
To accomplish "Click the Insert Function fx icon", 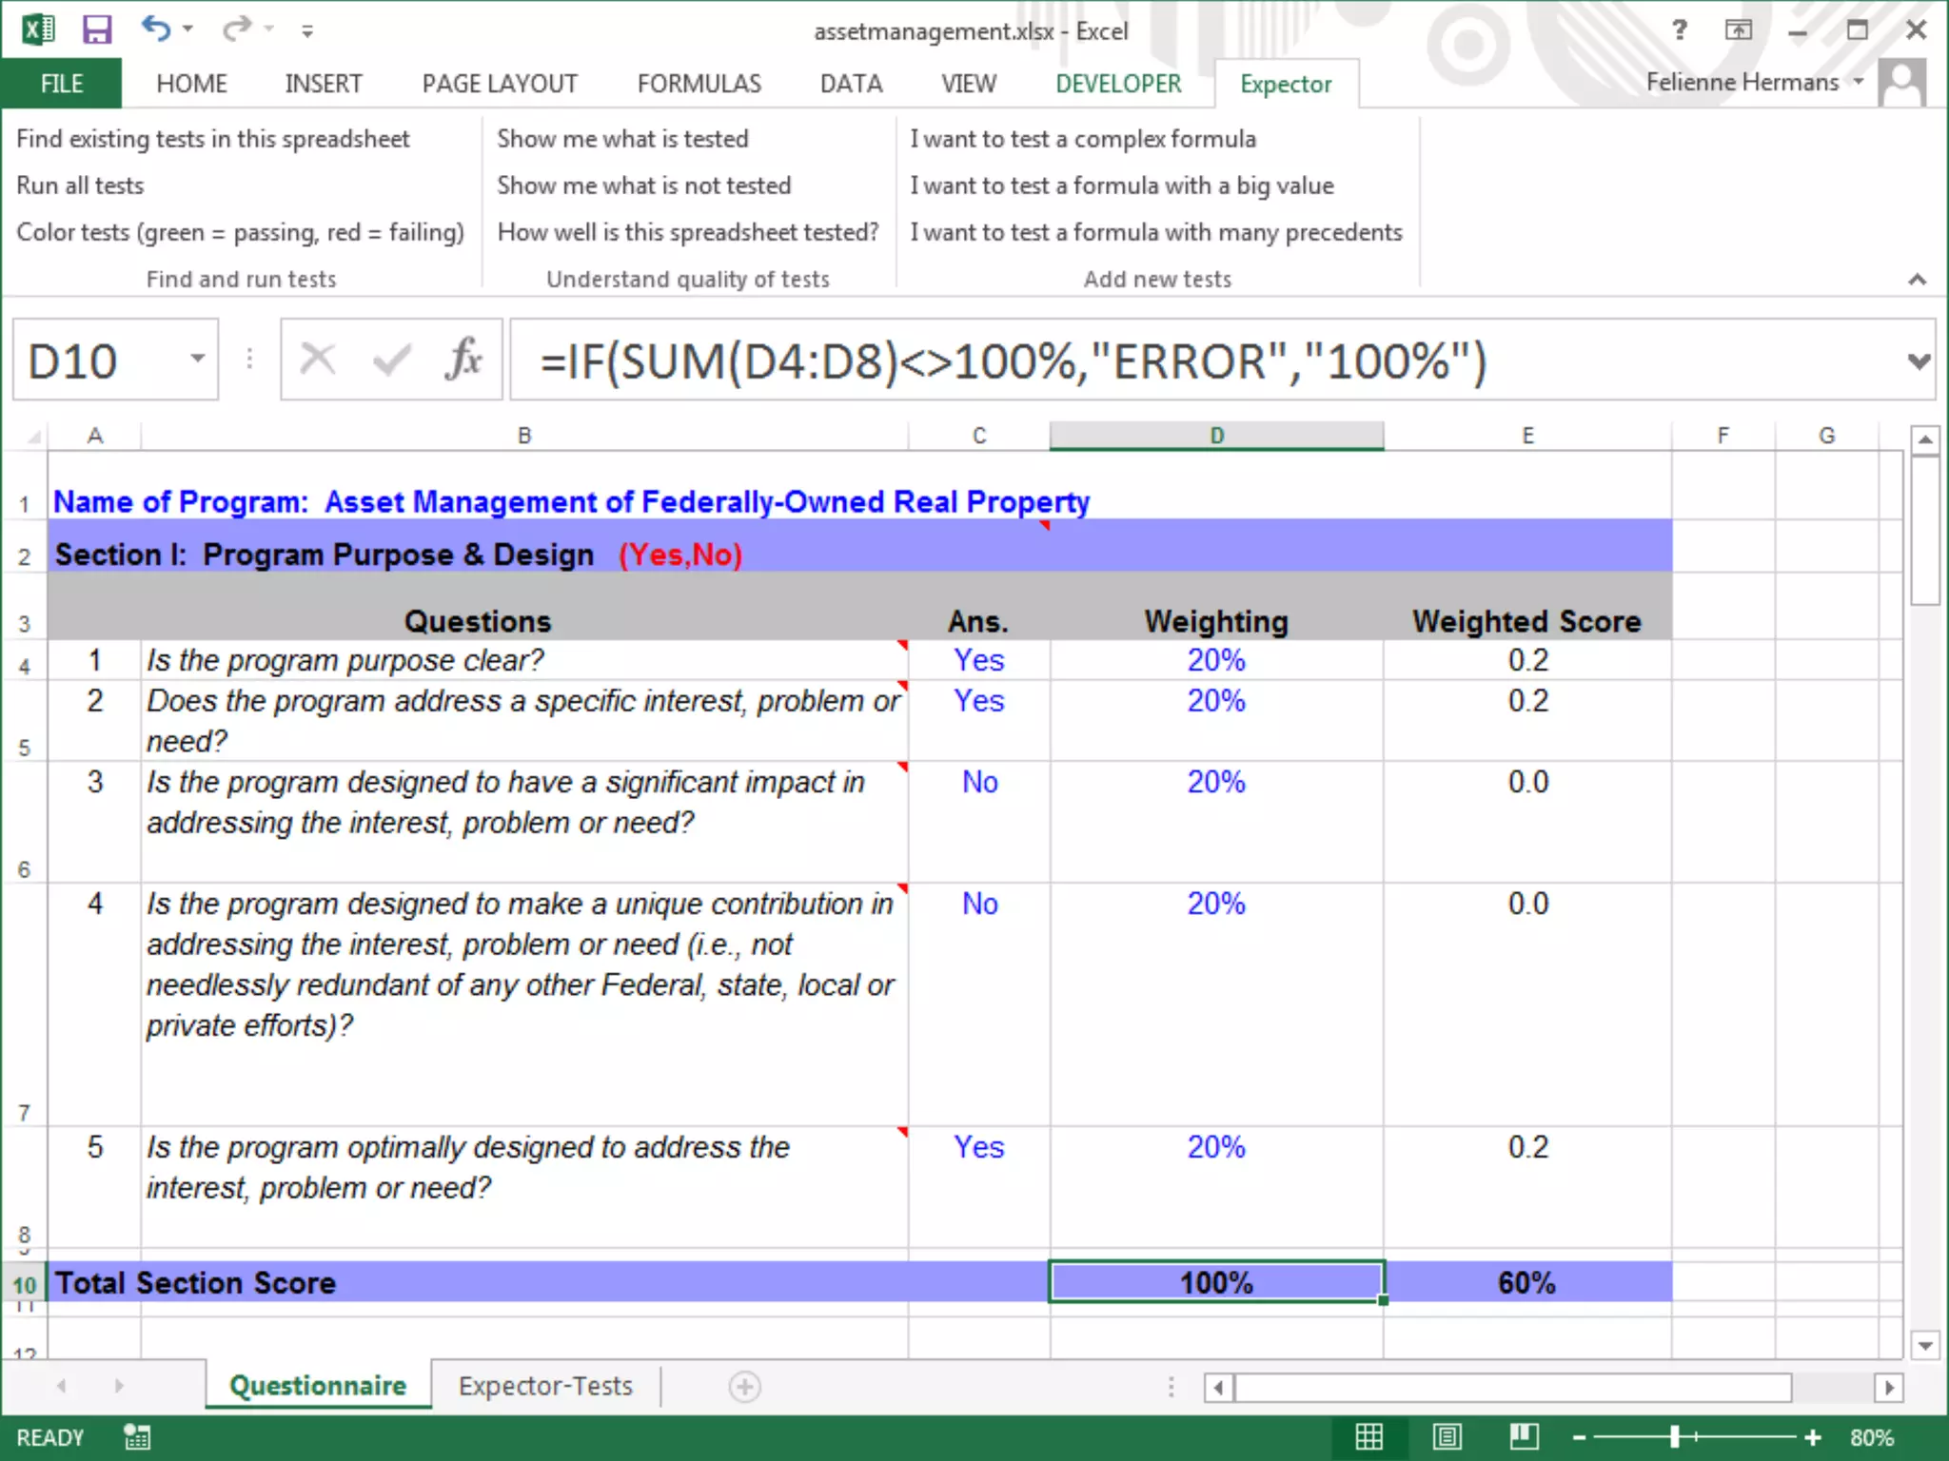I will 463,360.
